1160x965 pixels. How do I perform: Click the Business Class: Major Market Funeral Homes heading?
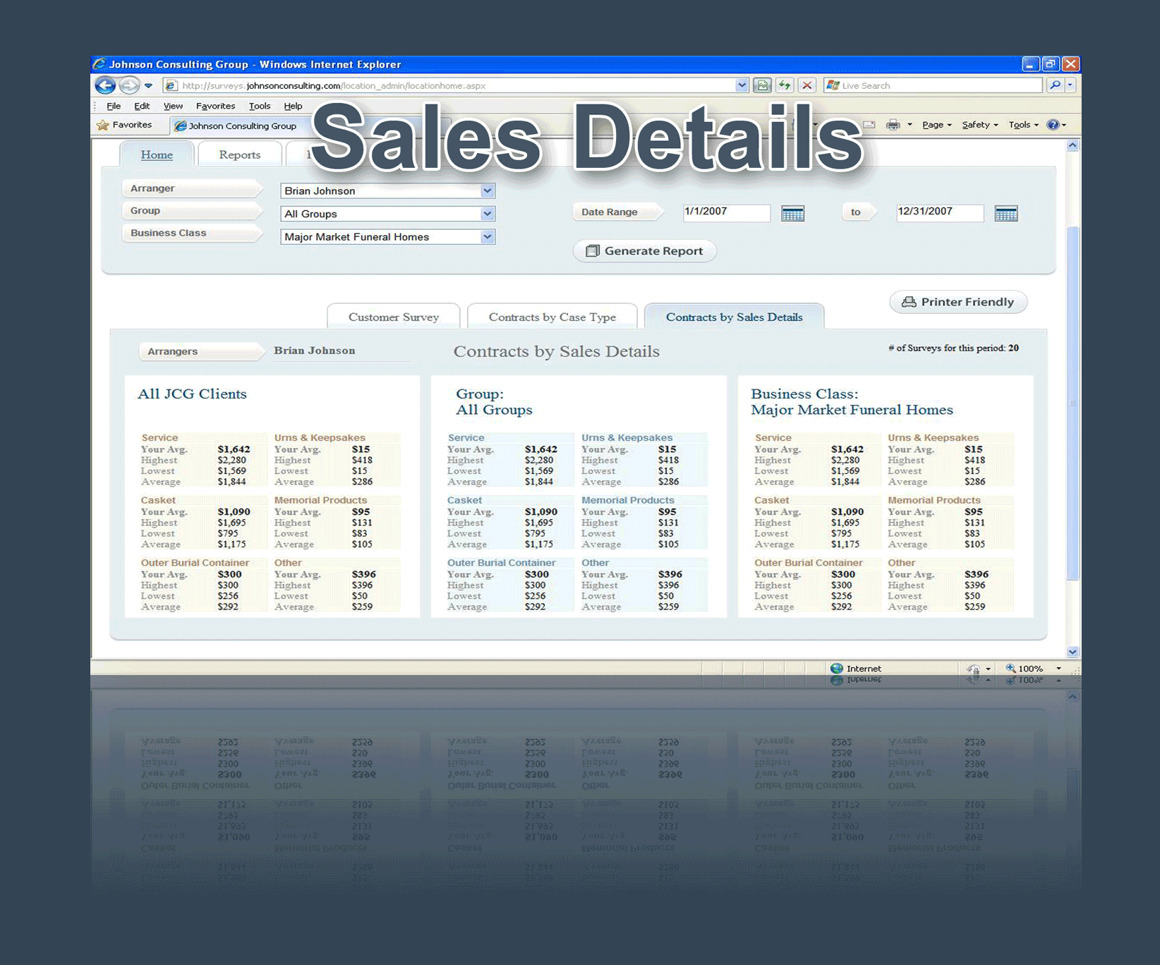pos(852,402)
